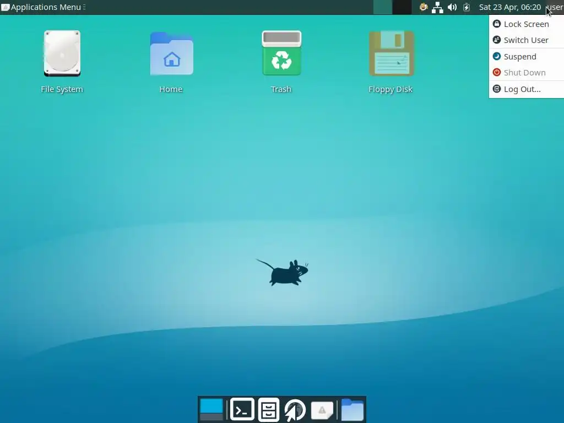
Task: Select the Floppy Disk desktop icon
Action: point(392,53)
